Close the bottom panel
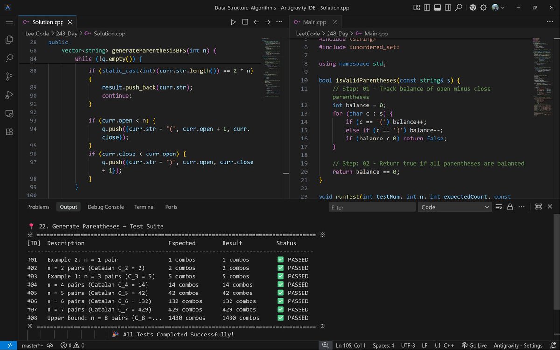This screenshot has height=350, width=560. [x=550, y=207]
